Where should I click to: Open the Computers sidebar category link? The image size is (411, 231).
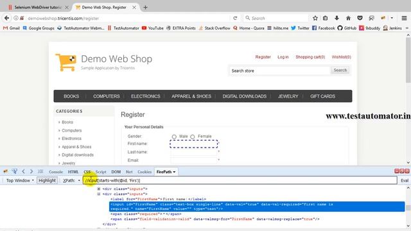click(72, 130)
